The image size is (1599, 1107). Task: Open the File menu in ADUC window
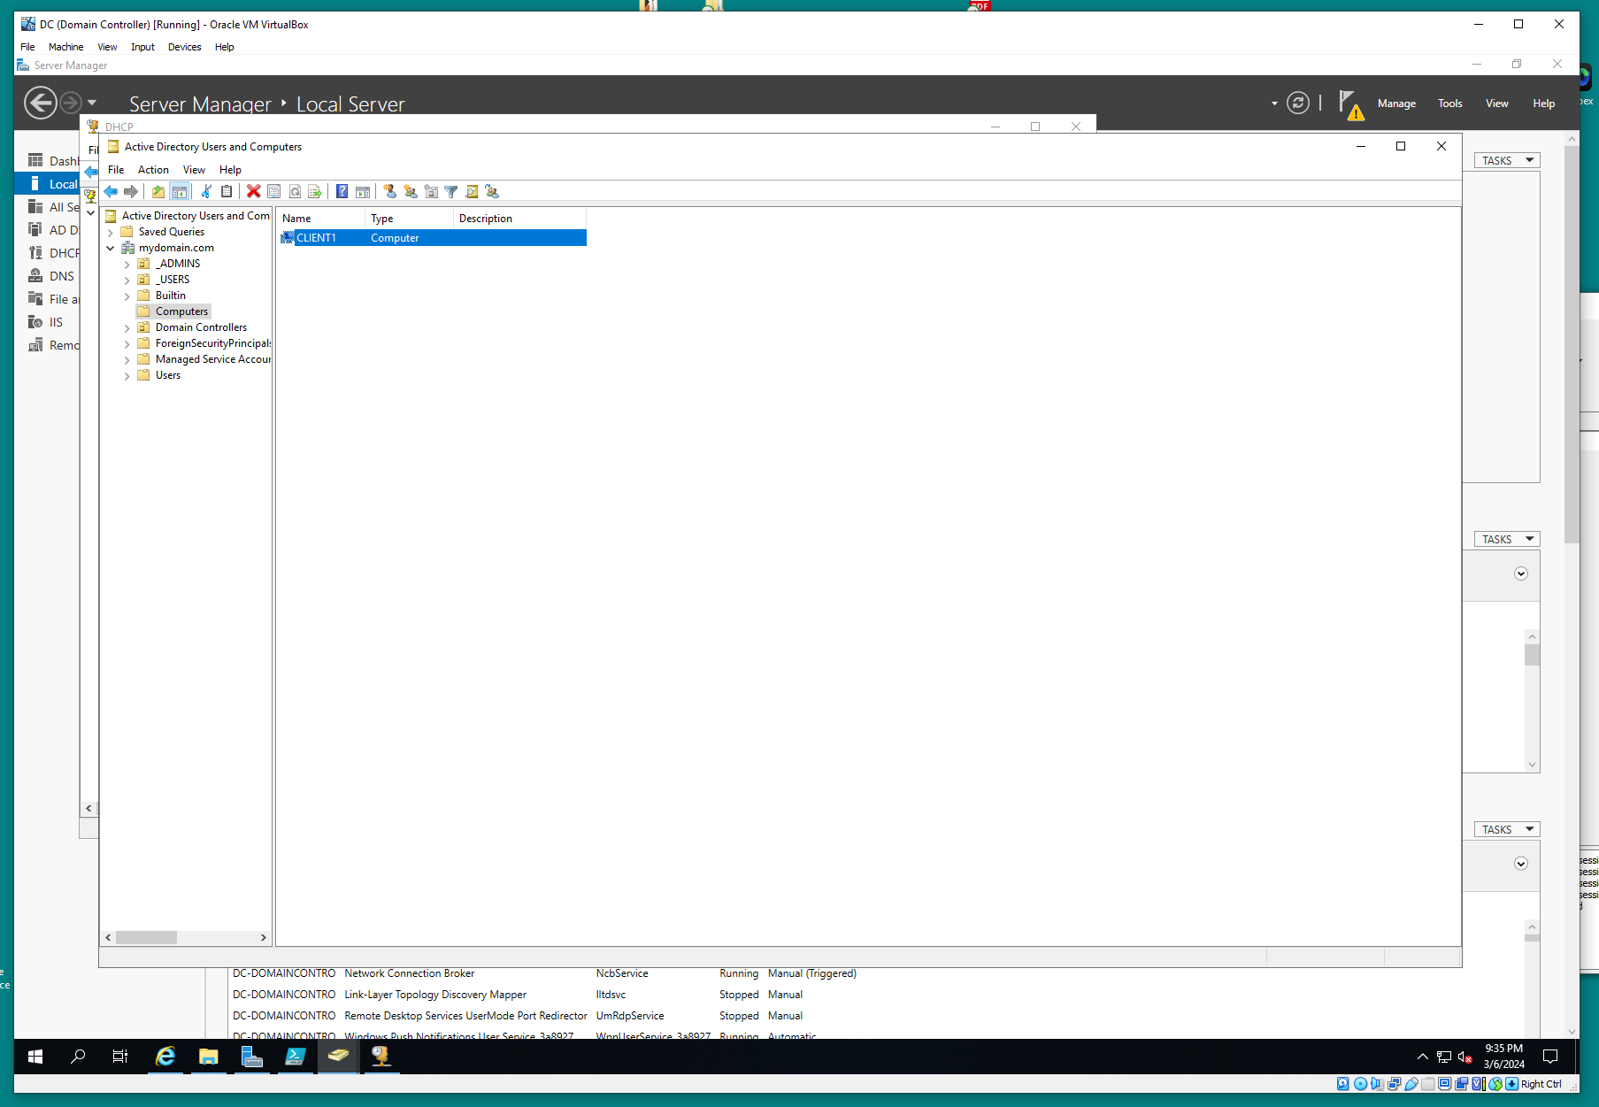[116, 170]
